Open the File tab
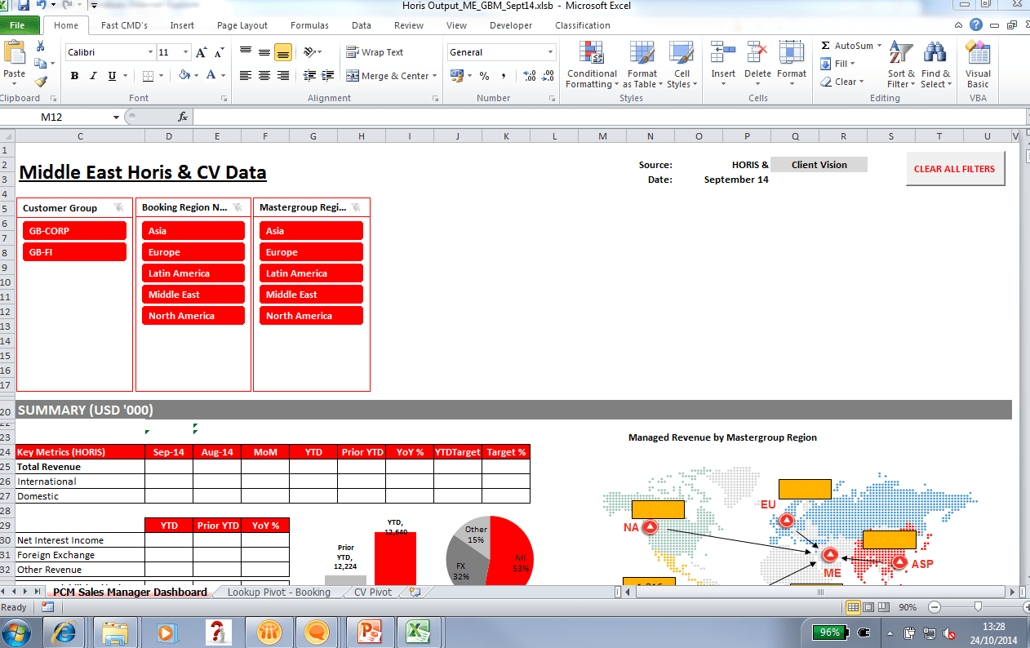1030x648 pixels. [19, 25]
